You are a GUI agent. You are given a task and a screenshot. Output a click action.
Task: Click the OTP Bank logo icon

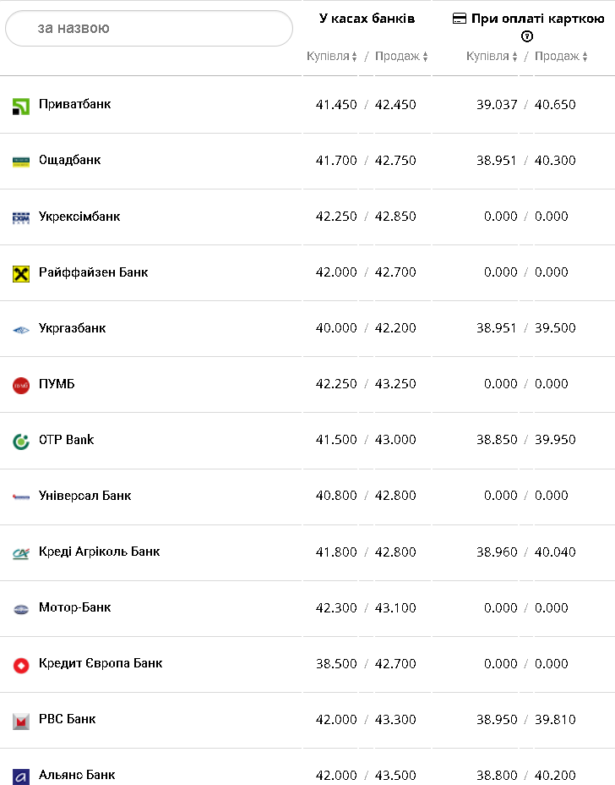(21, 441)
